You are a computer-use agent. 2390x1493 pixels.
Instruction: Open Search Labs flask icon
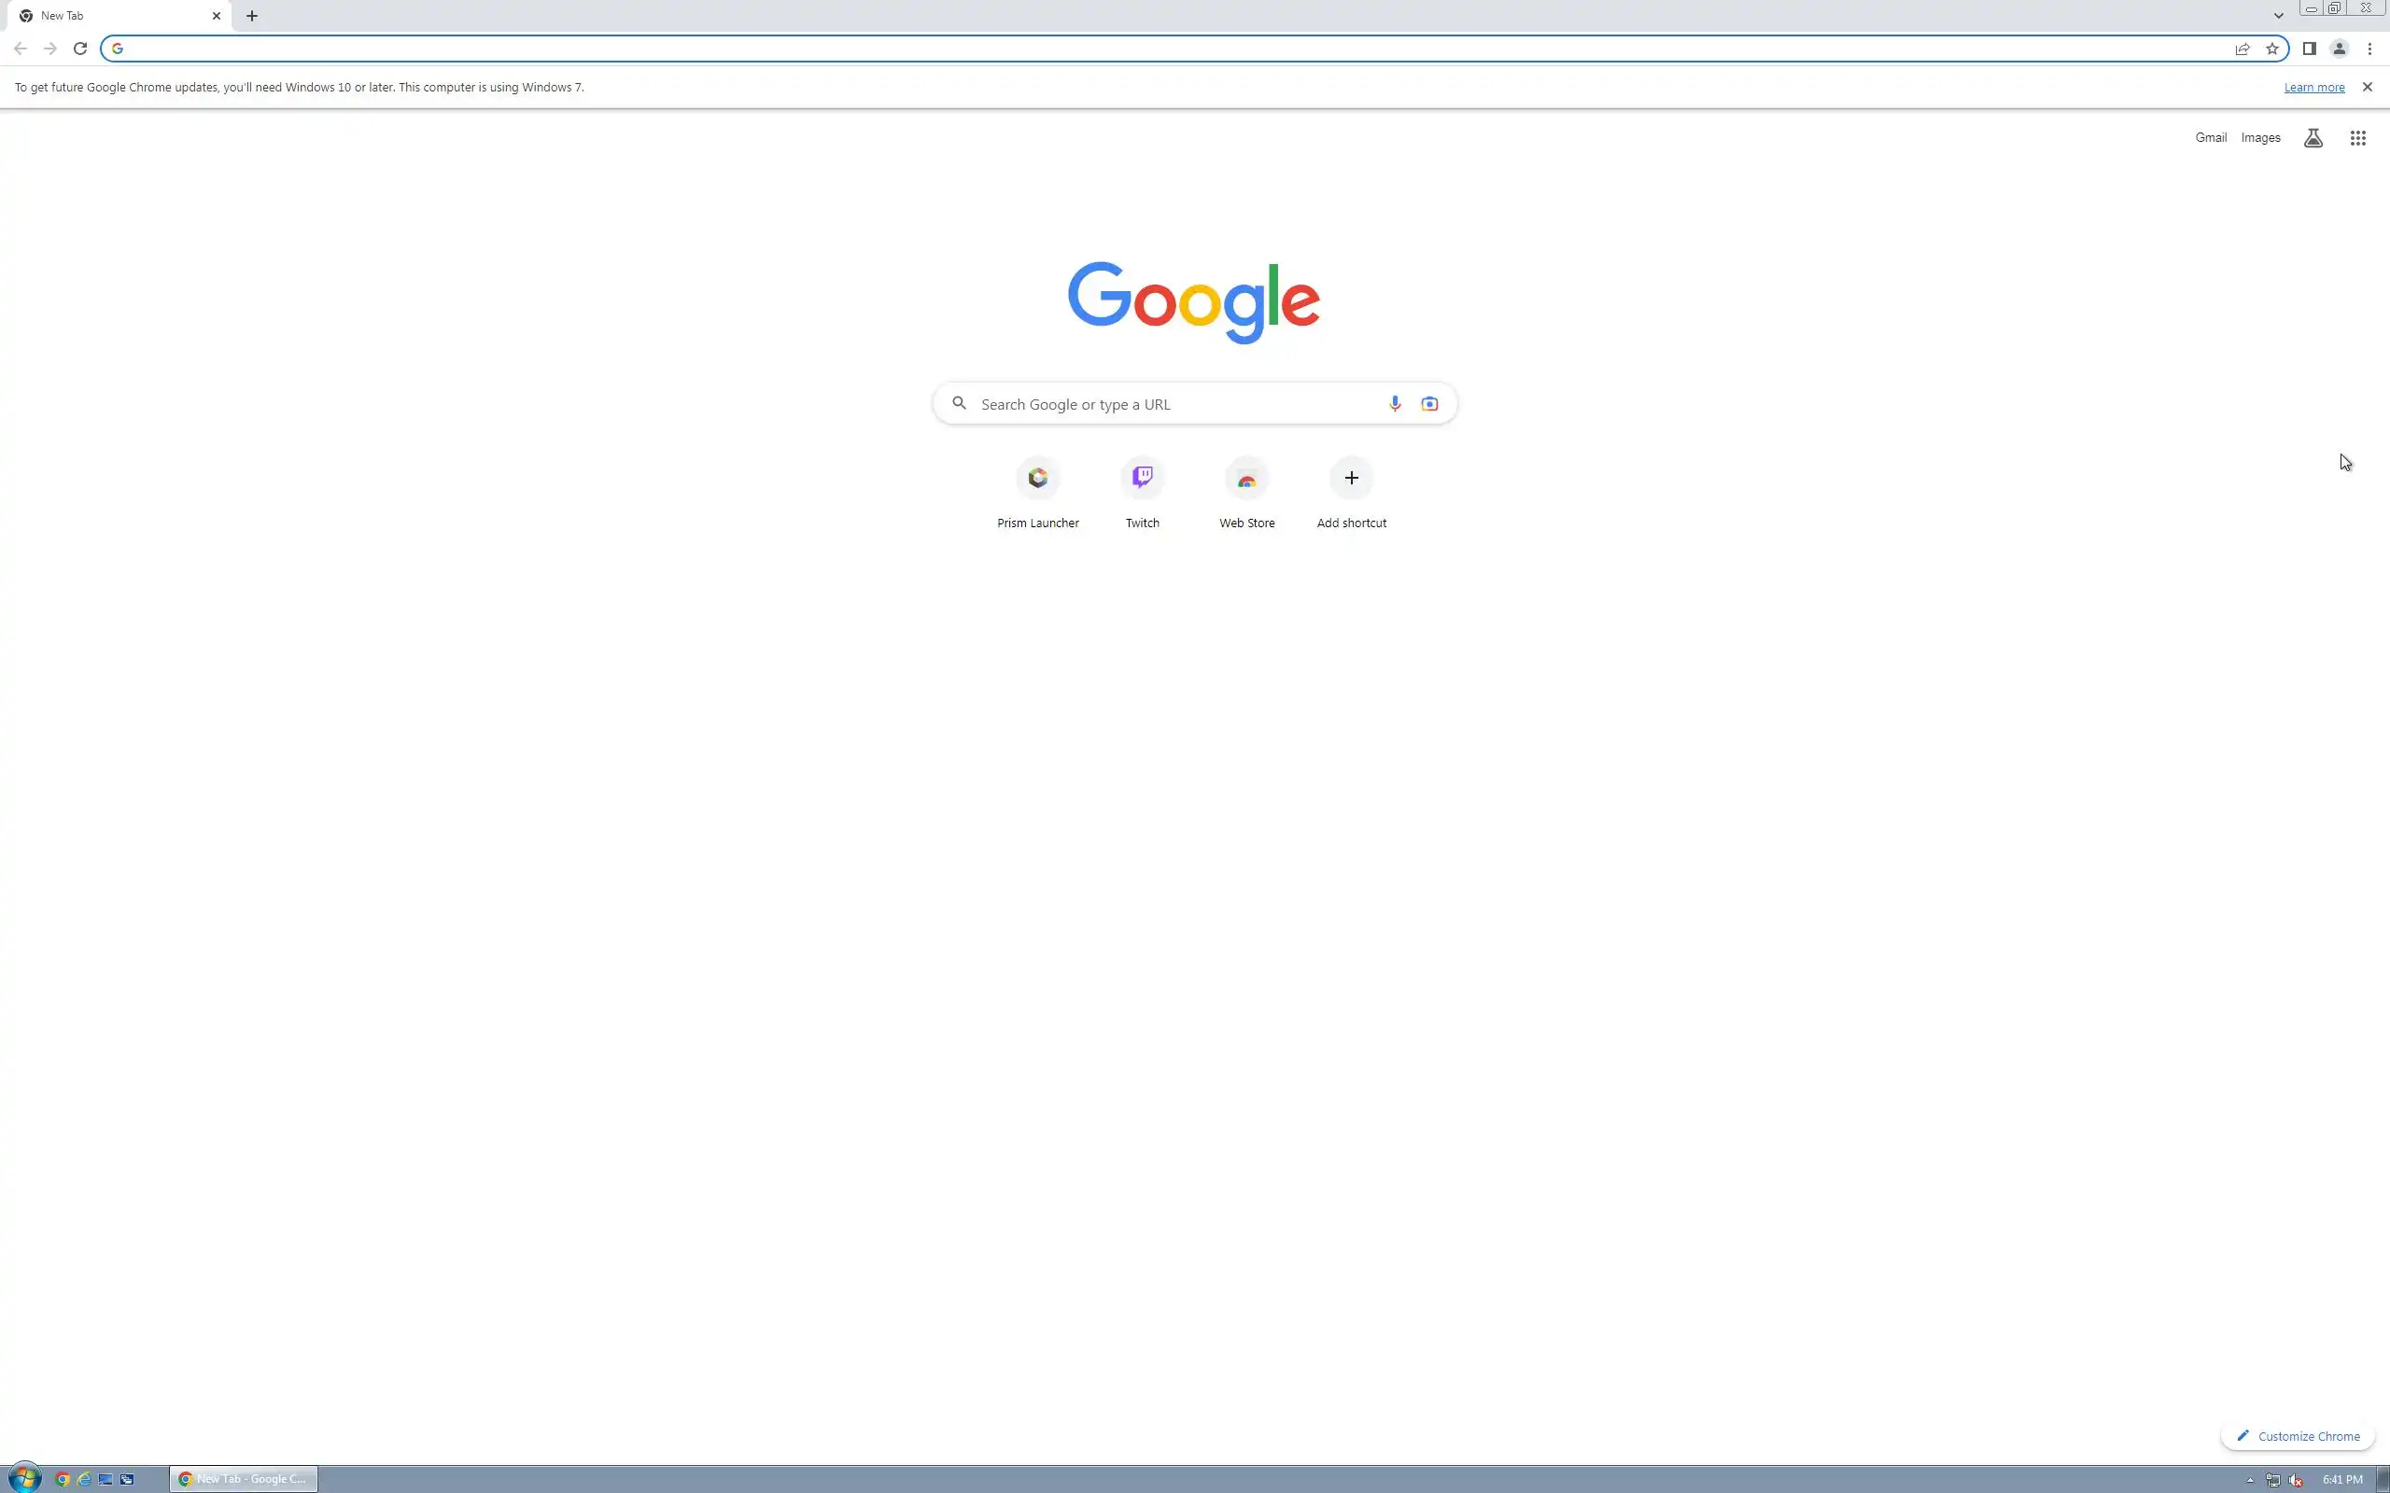(2313, 138)
